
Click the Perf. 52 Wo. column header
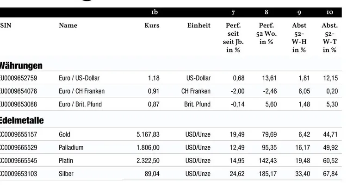tap(266, 33)
